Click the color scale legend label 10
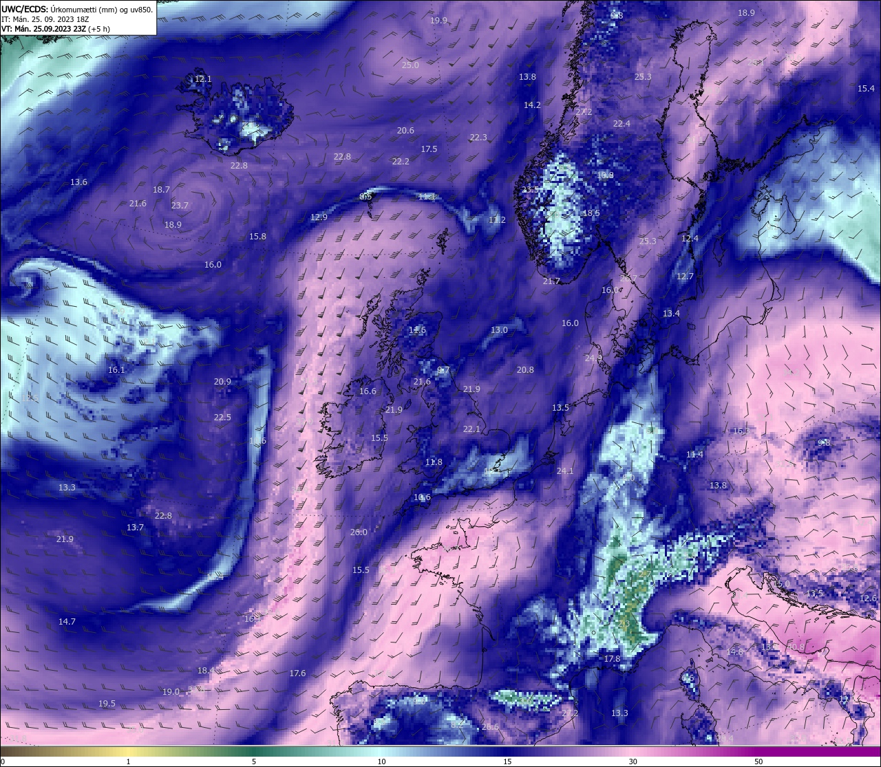The height and width of the screenshot is (767, 881). pos(381,761)
